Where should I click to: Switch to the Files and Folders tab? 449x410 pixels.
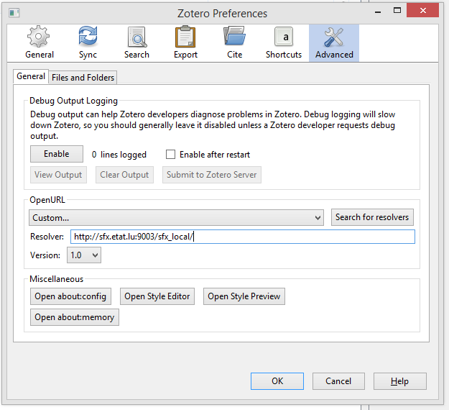point(83,77)
